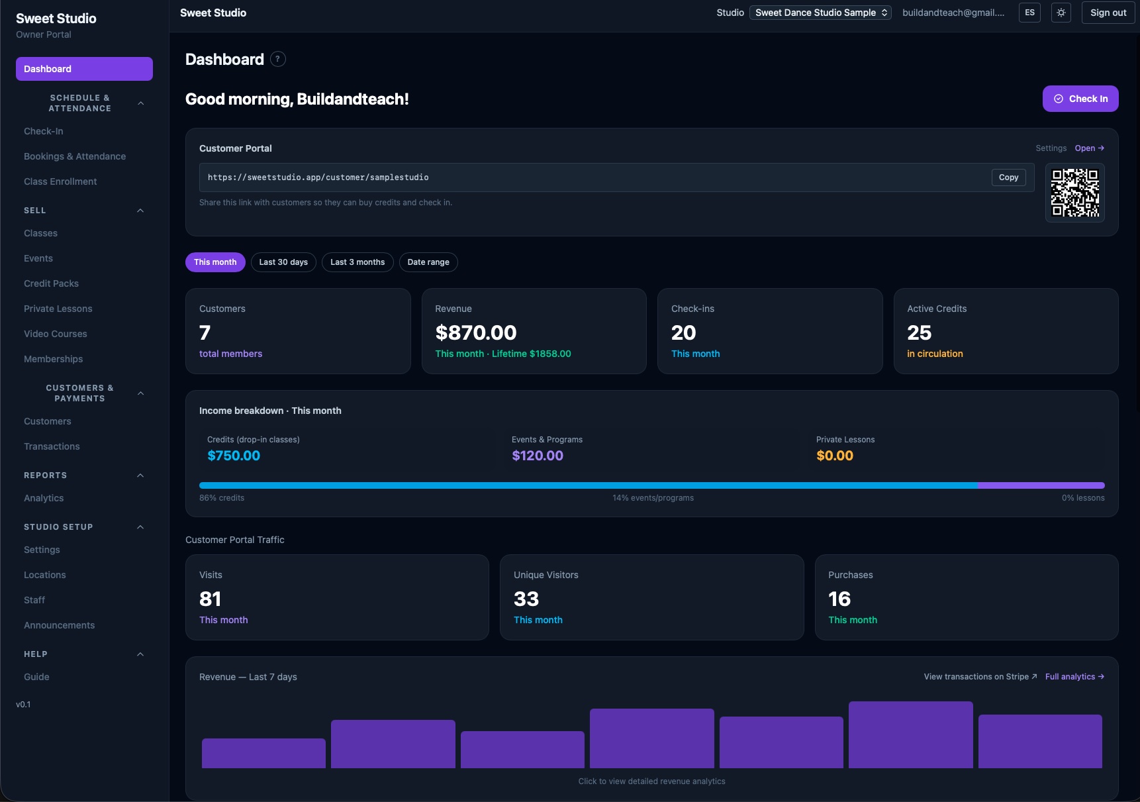Viewport: 1140px width, 802px height.
Task: Open Class Enrollment page
Action: pos(84,181)
